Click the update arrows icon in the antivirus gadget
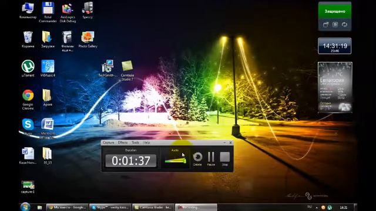This screenshot has height=211, width=376. [345, 25]
